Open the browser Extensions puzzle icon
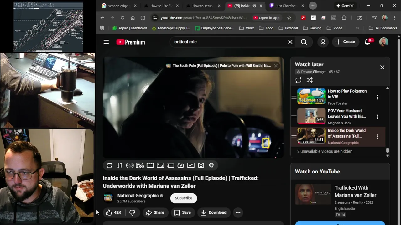The image size is (401, 225). click(344, 18)
